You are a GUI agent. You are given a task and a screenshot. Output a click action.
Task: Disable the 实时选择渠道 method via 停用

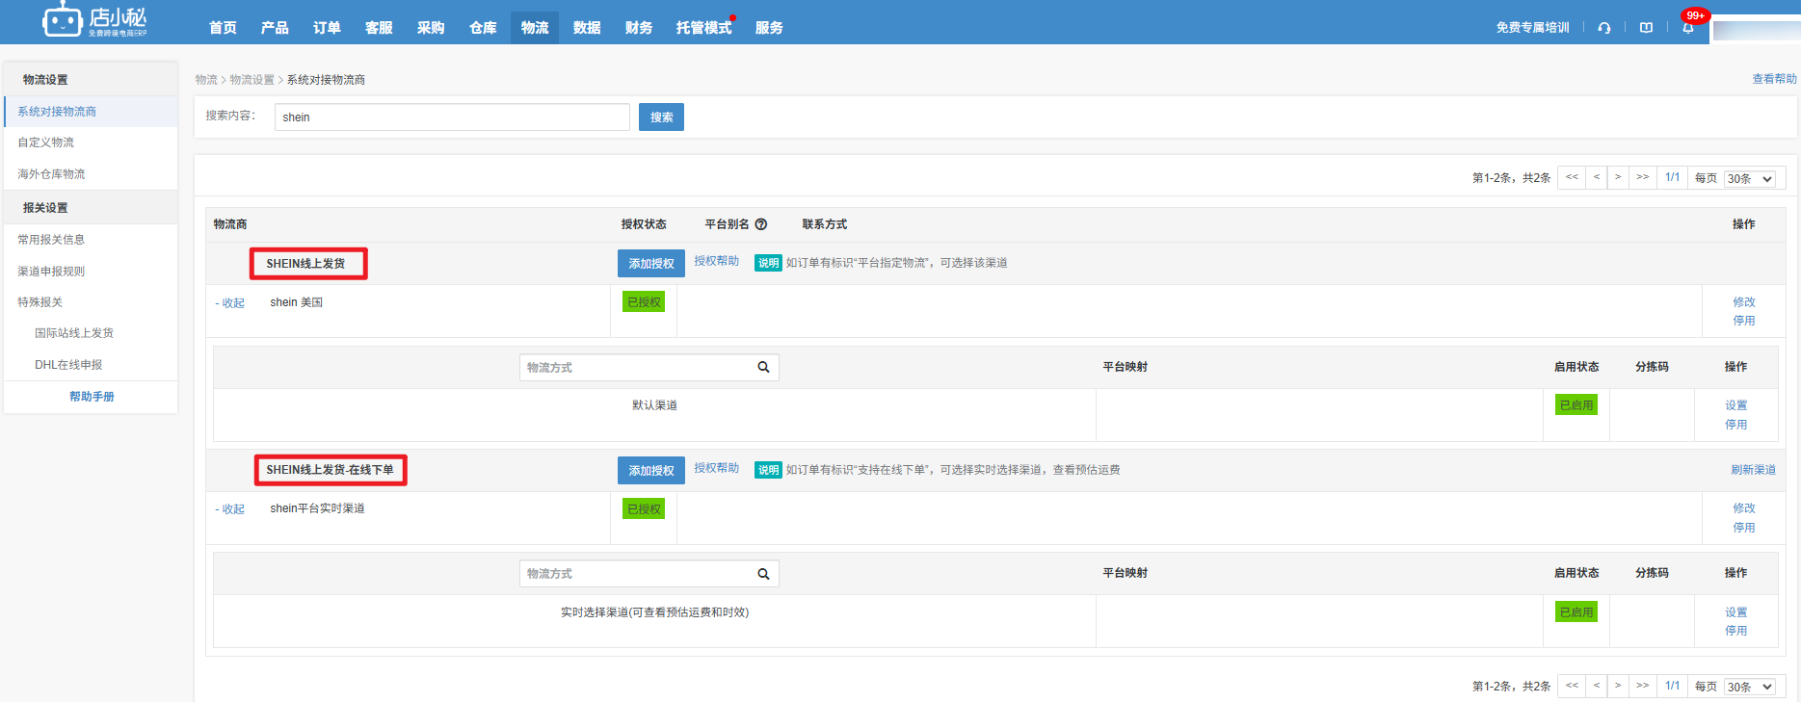click(1735, 631)
